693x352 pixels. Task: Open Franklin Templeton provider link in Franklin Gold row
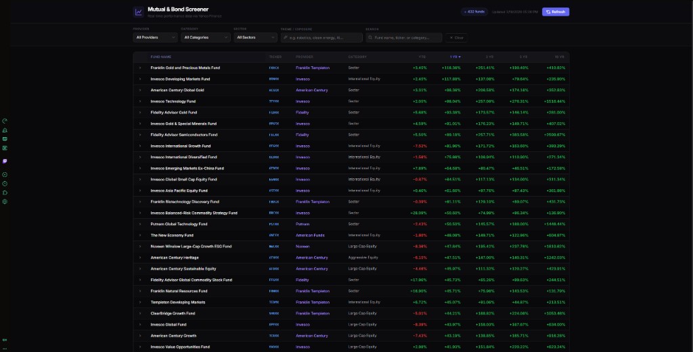point(313,68)
